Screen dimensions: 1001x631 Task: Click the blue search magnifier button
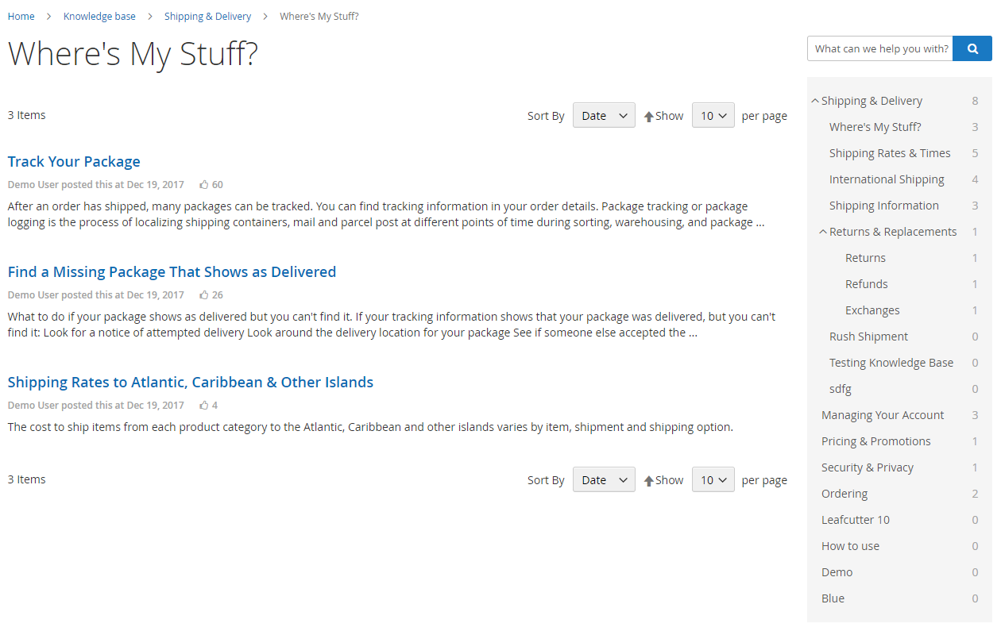click(x=972, y=48)
